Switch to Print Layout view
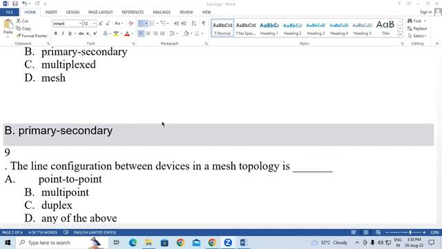 pyautogui.click(x=365, y=232)
